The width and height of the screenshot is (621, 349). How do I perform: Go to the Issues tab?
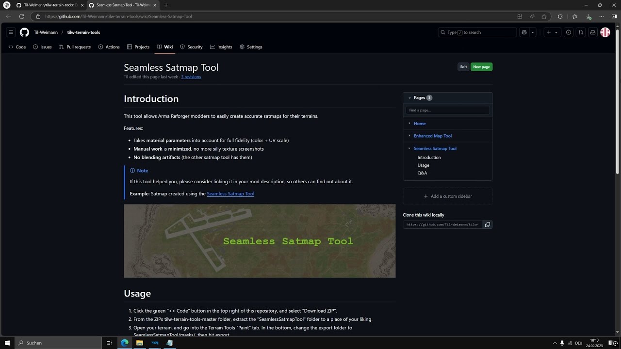(42, 47)
